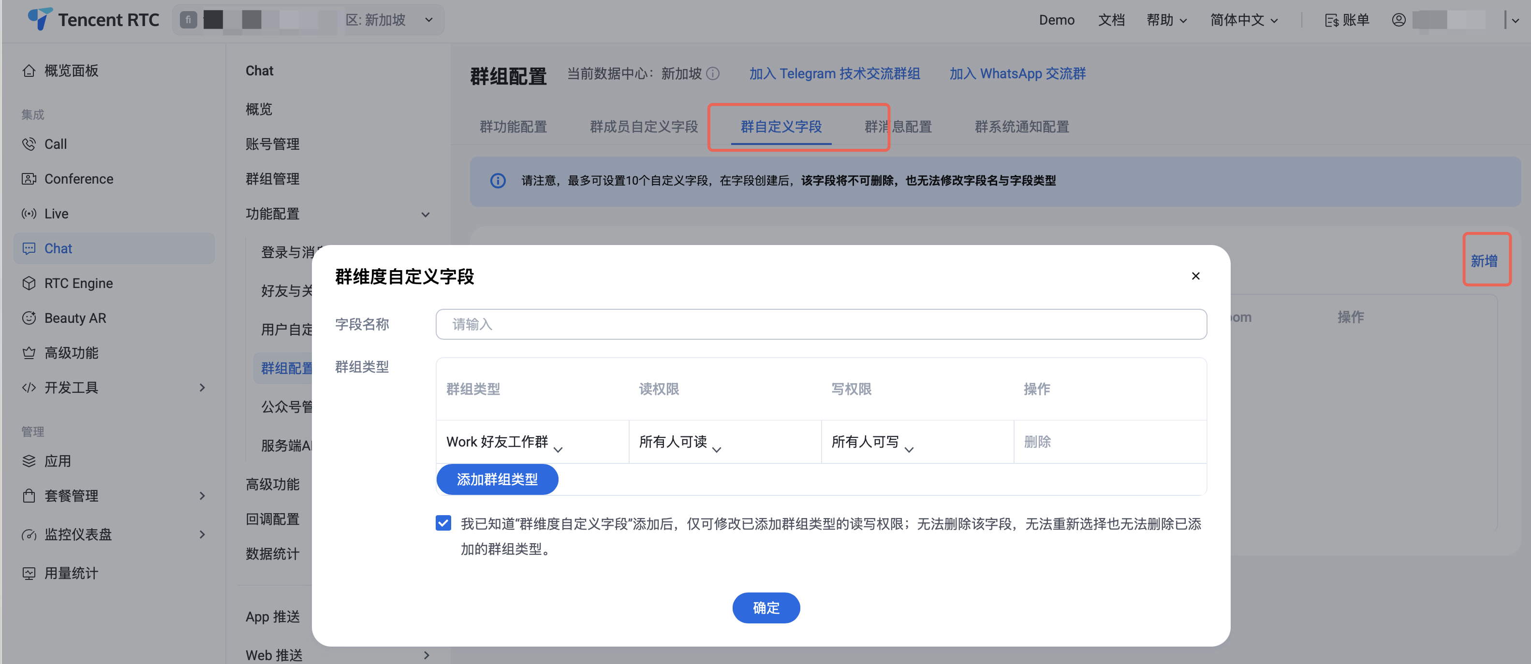Close the 群维度自定义字段 dialog
Image resolution: width=1531 pixels, height=664 pixels.
(x=1195, y=276)
